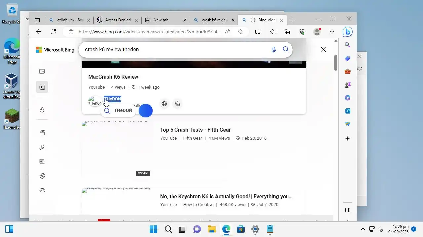
Task: Open Settings gear in the taskbar
Action: [x=255, y=229]
